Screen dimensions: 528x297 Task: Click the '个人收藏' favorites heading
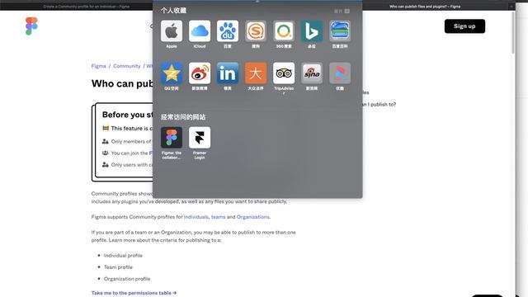click(x=173, y=11)
